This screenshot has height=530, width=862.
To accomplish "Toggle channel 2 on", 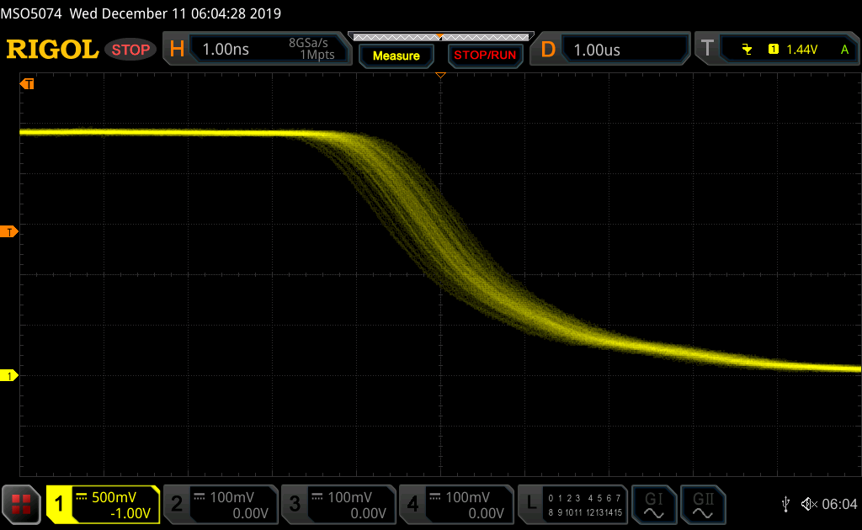I will pos(177,504).
